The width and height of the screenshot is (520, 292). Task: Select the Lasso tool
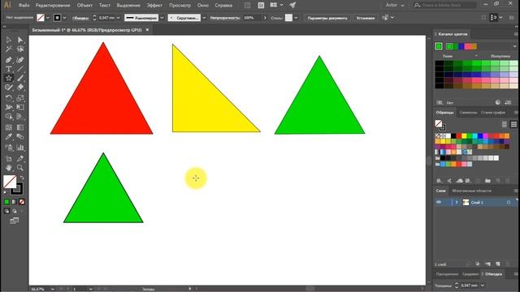20,49
